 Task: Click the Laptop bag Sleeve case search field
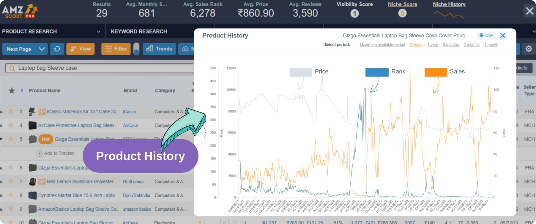click(x=100, y=68)
